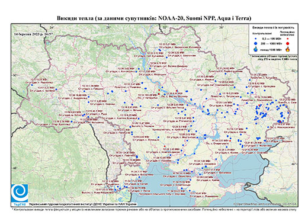
Task: Click the 32° longitude label at top
Action: tap(165, 27)
